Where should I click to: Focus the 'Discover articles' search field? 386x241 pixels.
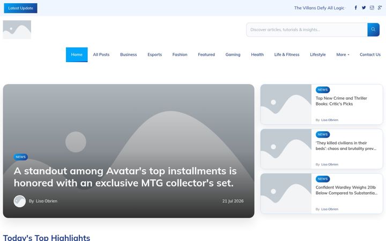[307, 30]
